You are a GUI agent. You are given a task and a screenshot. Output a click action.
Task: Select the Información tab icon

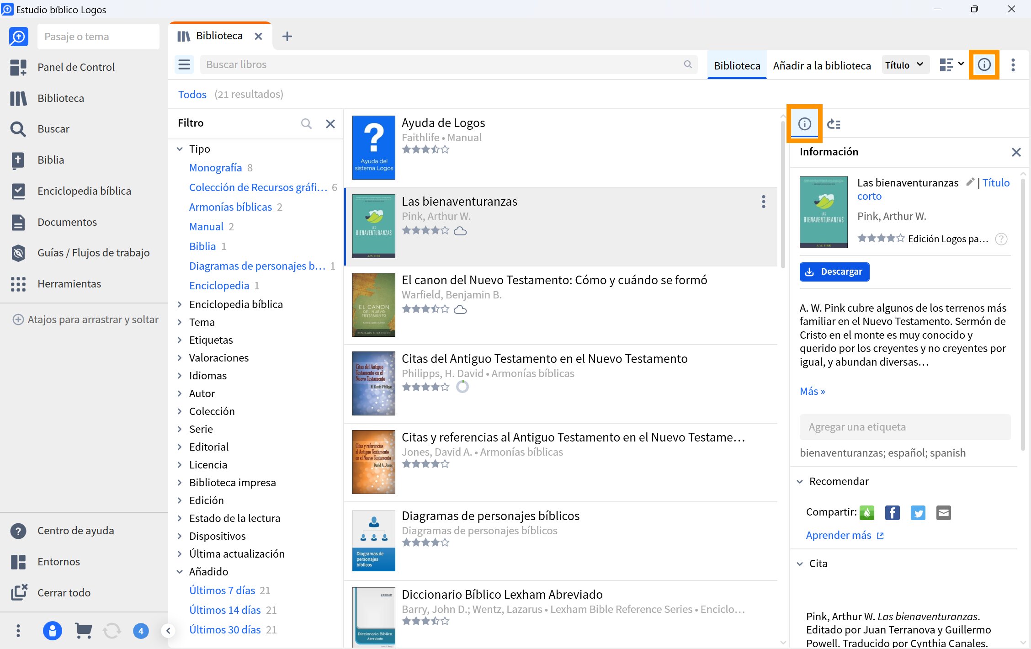click(x=804, y=124)
